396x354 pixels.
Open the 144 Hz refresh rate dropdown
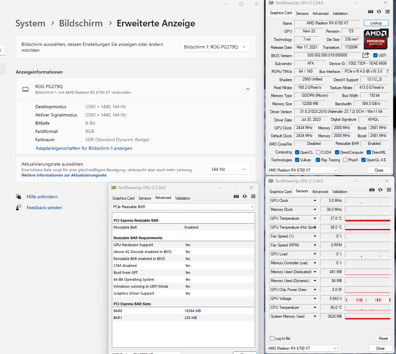(229, 169)
